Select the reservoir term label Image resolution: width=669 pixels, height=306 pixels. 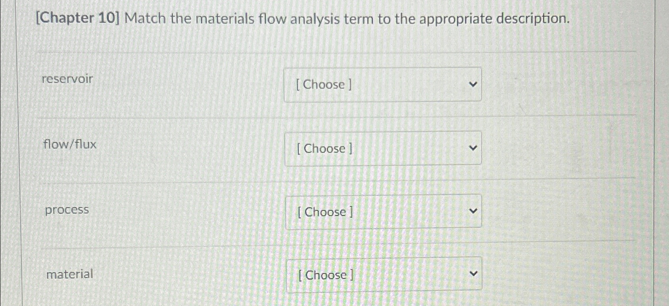click(x=67, y=79)
